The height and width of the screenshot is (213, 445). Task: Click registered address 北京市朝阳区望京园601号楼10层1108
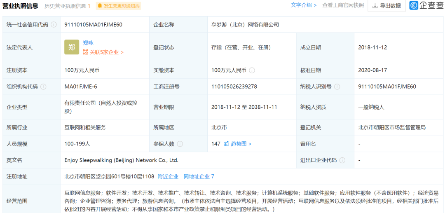point(109,176)
